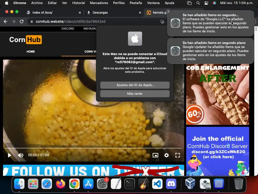The height and width of the screenshot is (194, 258).
Task: Seek on the video progress bar
Action: [x=93, y=148]
